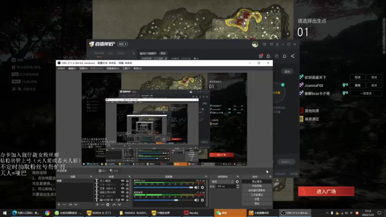Screen dimensions: 386x217
Task: Click the 修改 button next to stream title
Action: (163, 54)
